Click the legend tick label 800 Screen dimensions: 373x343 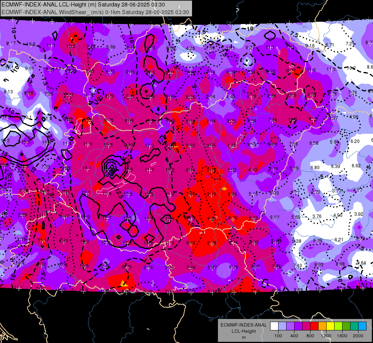click(310, 336)
